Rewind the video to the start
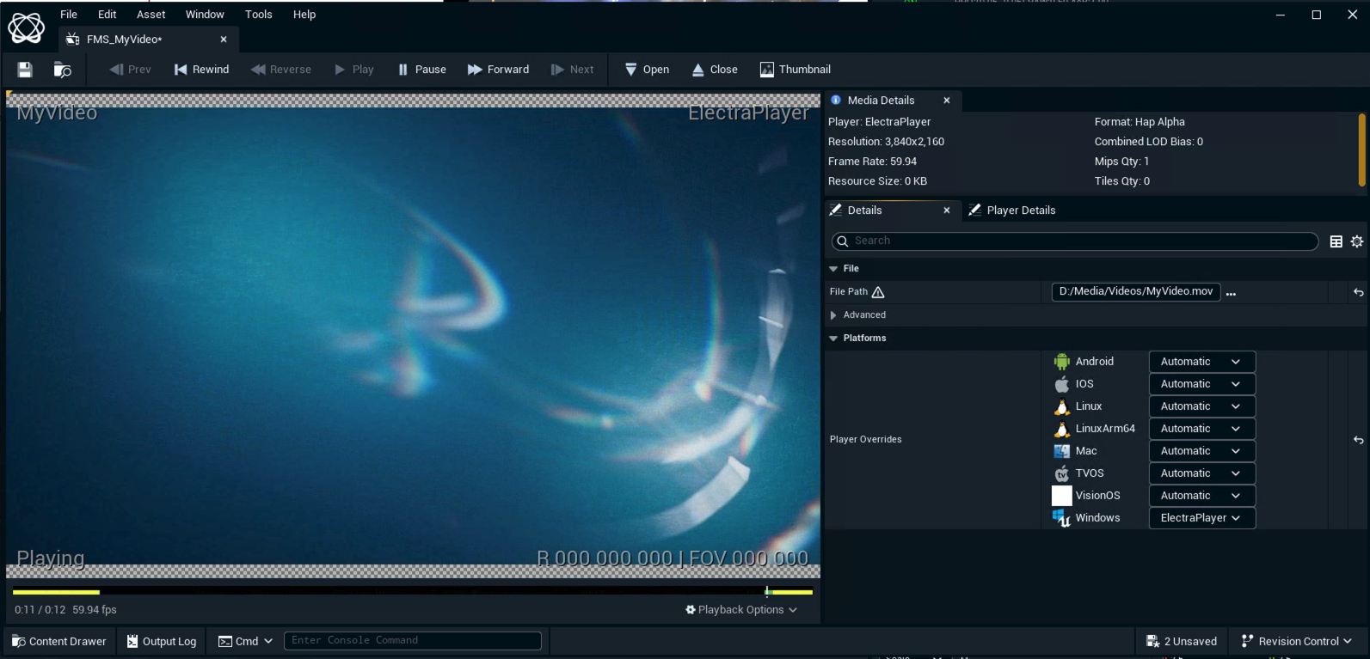 point(202,70)
